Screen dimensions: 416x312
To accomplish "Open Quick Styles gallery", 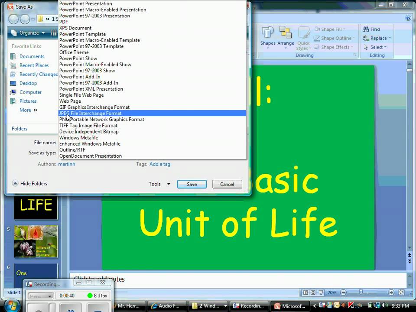I will pos(303,39).
